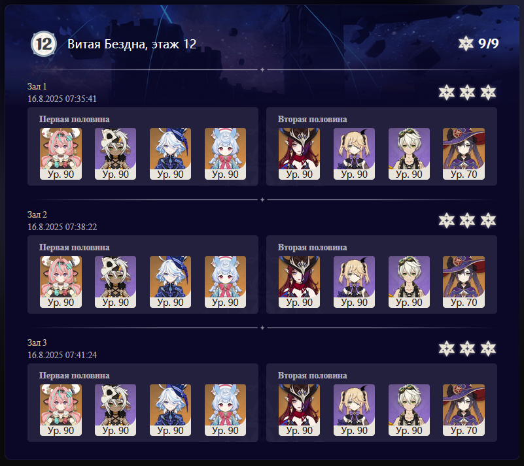The width and height of the screenshot is (524, 466).
Task: Select goggles white-haired character in Зал 3
Action: tap(409, 410)
